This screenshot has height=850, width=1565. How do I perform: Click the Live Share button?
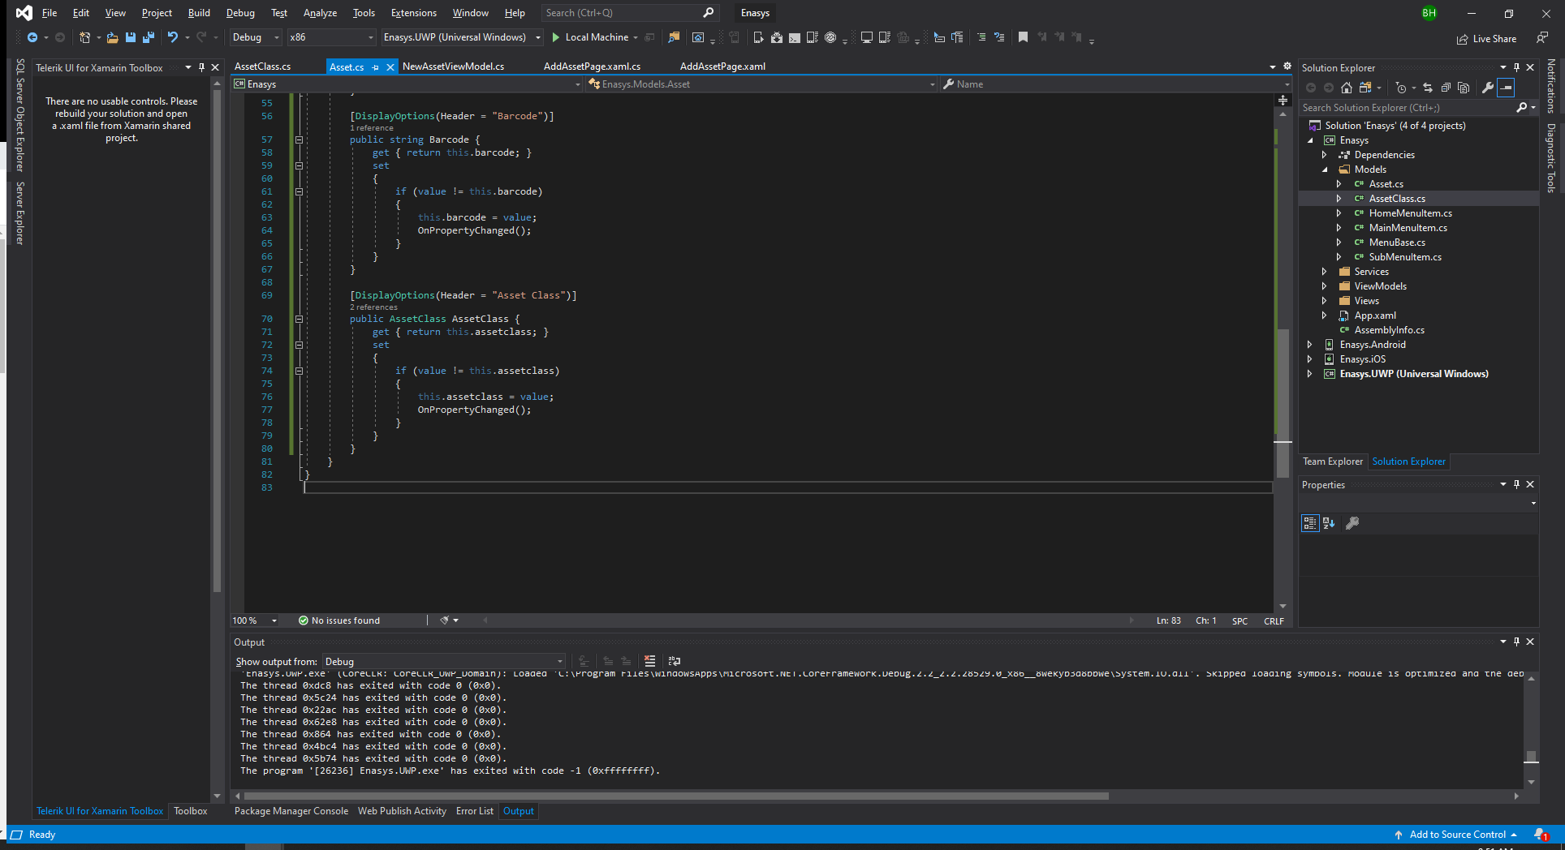pyautogui.click(x=1486, y=38)
